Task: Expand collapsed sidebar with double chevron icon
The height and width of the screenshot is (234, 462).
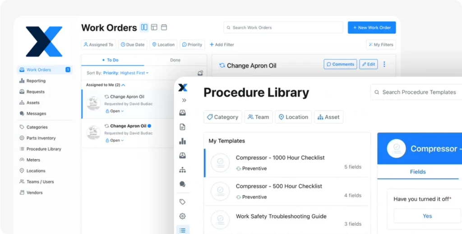Action: (x=184, y=100)
